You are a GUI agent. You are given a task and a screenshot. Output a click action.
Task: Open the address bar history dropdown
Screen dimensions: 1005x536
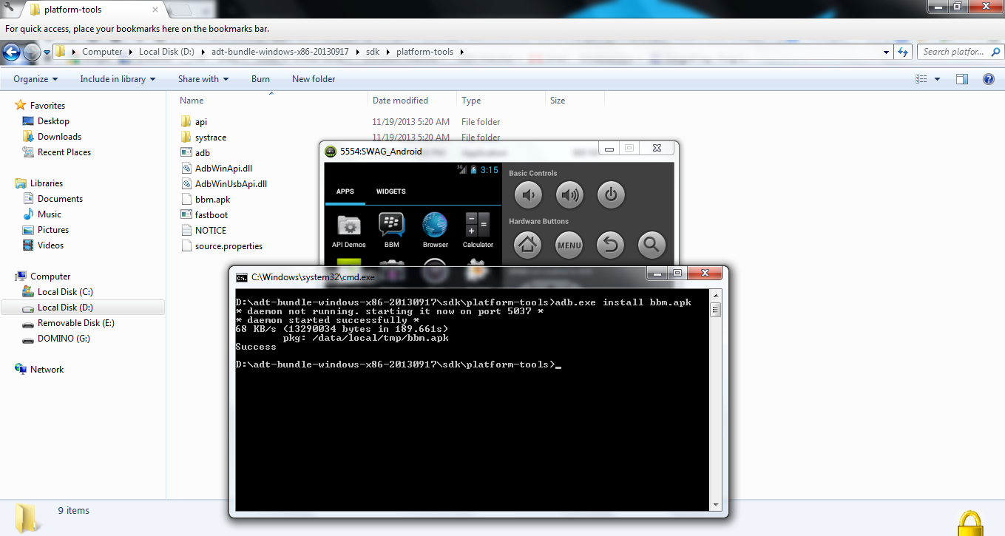[887, 52]
